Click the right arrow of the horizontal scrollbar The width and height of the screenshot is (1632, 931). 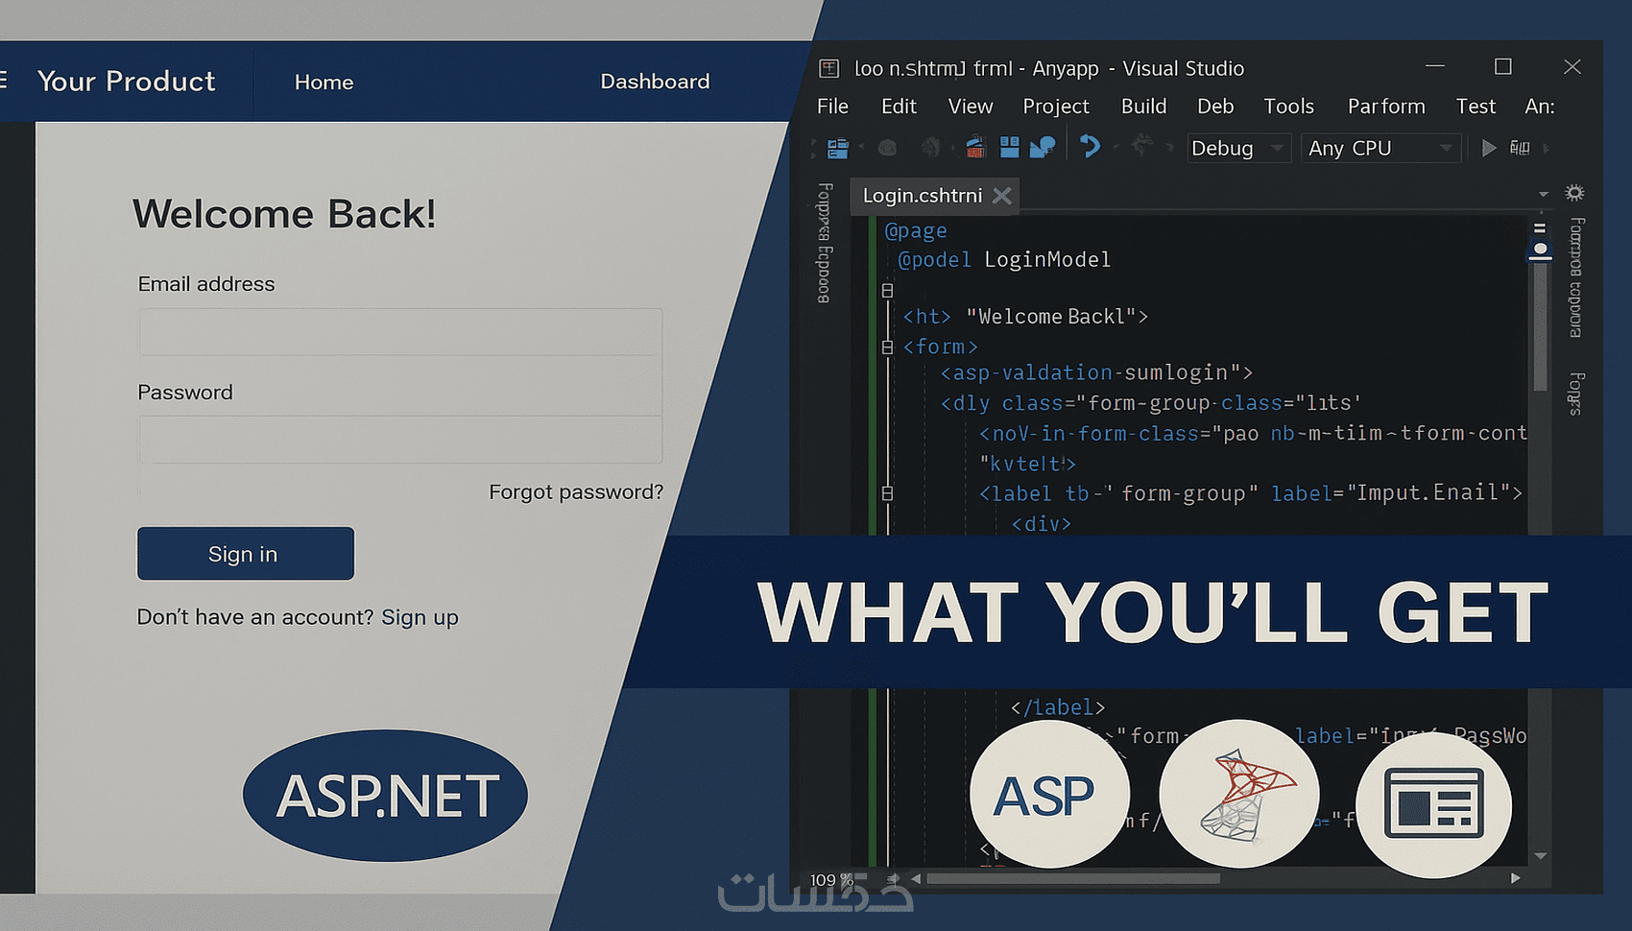(1516, 878)
